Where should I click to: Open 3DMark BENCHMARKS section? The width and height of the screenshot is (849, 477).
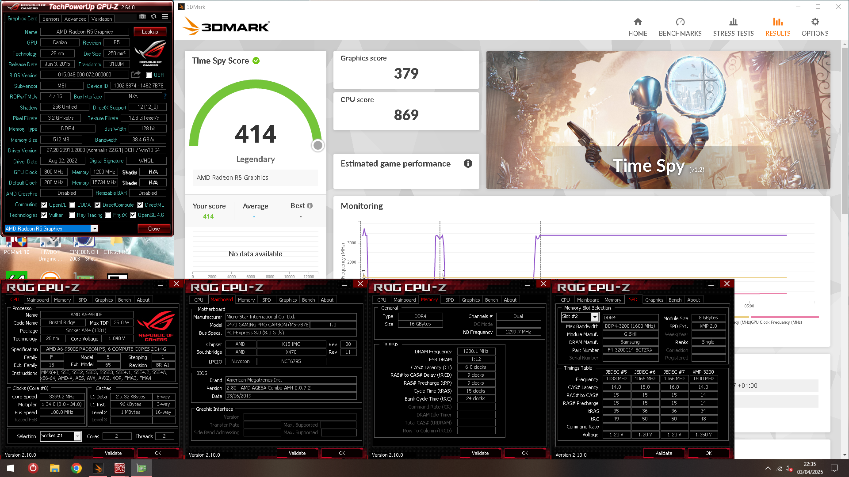click(680, 27)
